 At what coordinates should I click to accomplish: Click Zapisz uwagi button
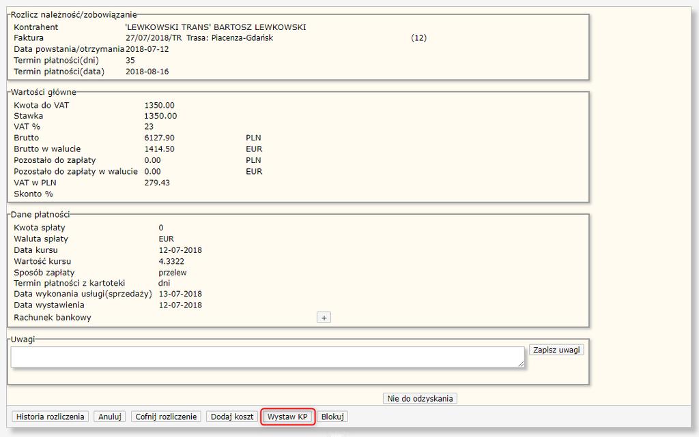click(556, 350)
